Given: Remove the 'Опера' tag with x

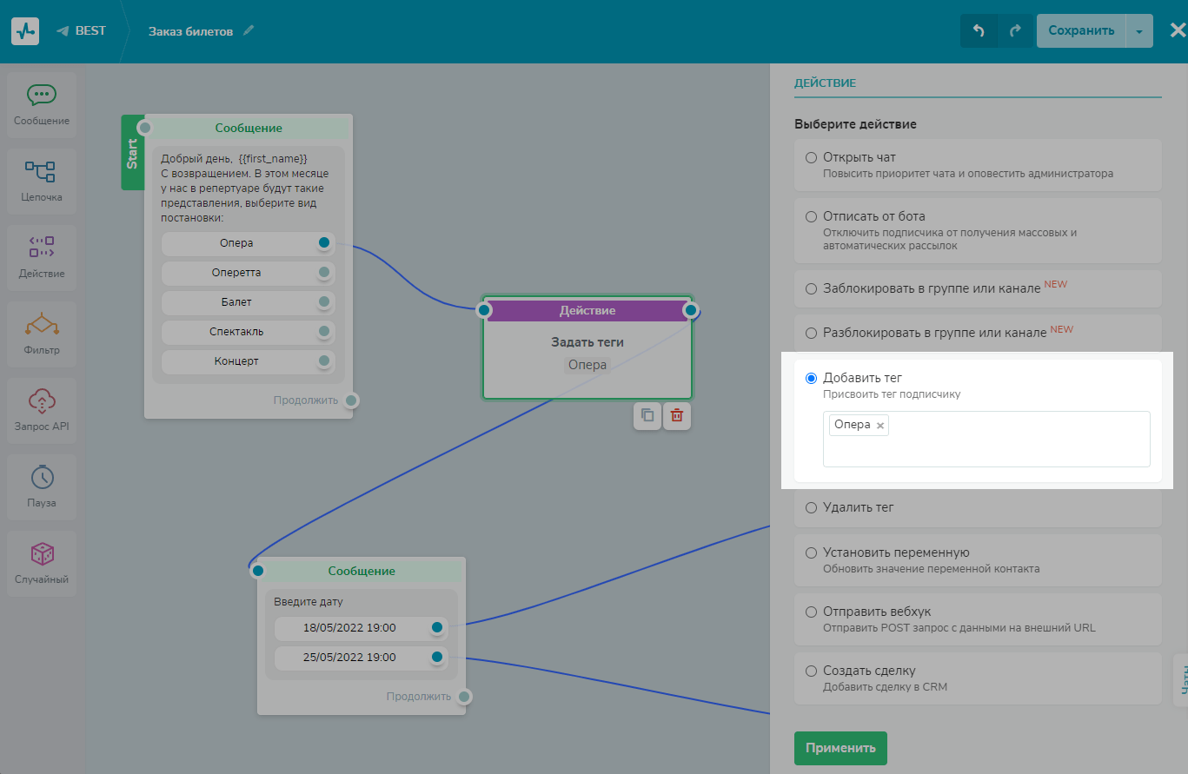Looking at the screenshot, I should (x=880, y=426).
